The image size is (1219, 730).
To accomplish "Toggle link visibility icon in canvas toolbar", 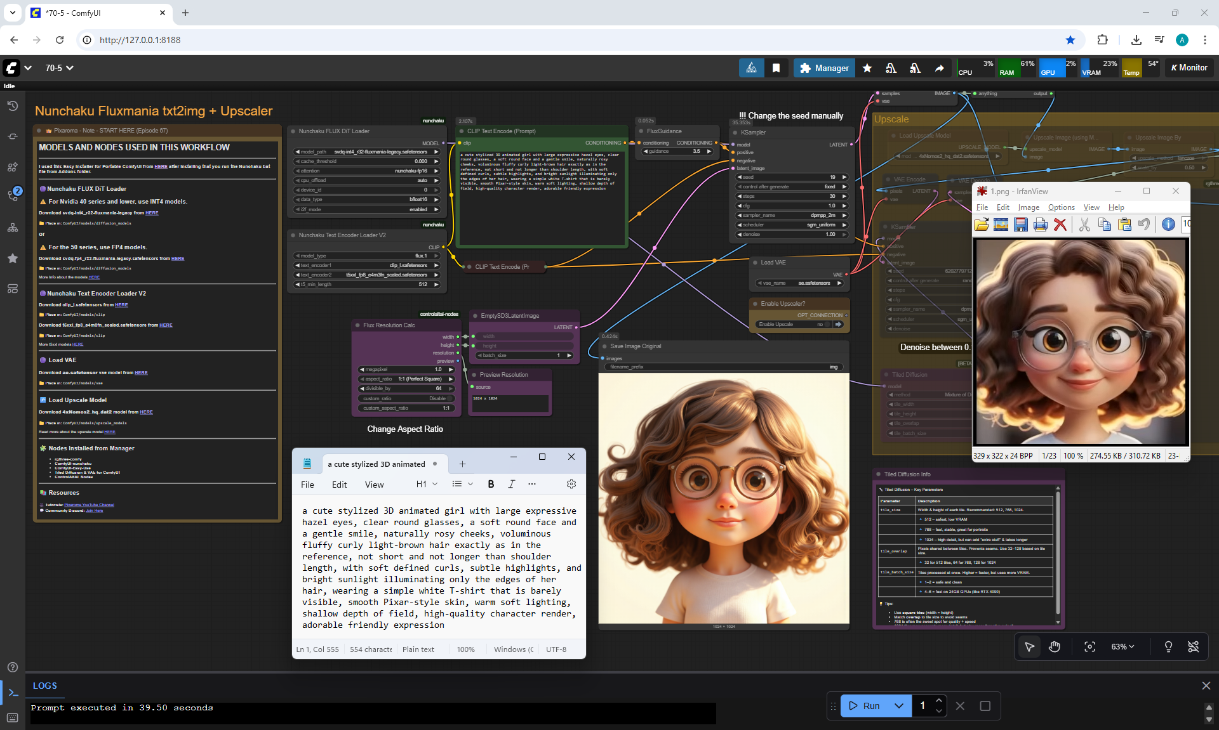I will (x=1194, y=646).
